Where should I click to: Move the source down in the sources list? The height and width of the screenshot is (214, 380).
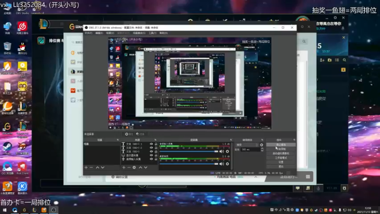tap(146, 167)
